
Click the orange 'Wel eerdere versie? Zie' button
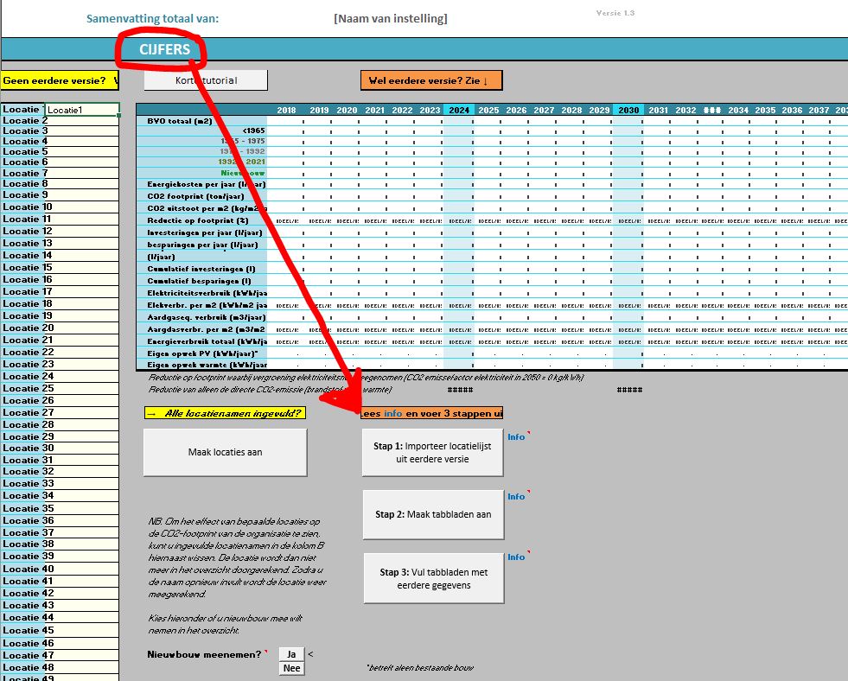point(431,80)
